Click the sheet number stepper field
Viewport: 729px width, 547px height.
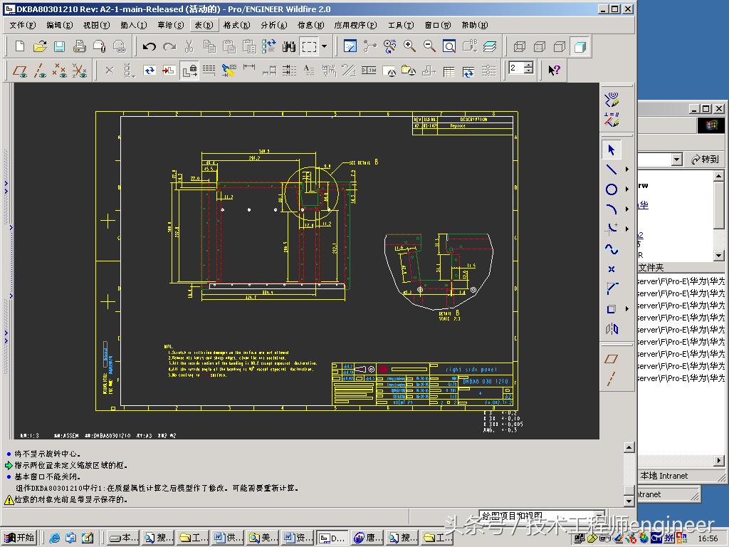coord(516,68)
